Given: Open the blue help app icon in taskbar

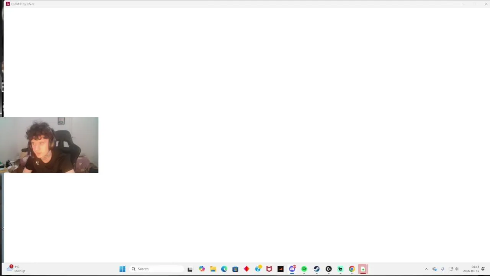Looking at the screenshot, I should coord(258,269).
